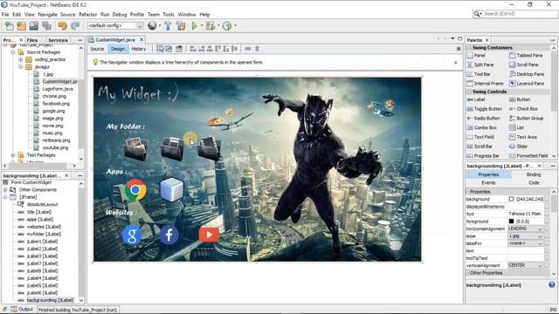Run the project with the green play icon
Viewport: 559px width, 314px height.
(x=194, y=25)
